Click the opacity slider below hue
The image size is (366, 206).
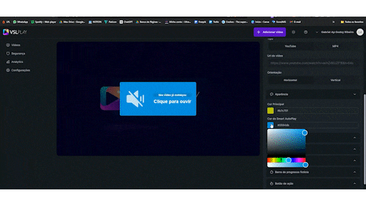click(287, 165)
